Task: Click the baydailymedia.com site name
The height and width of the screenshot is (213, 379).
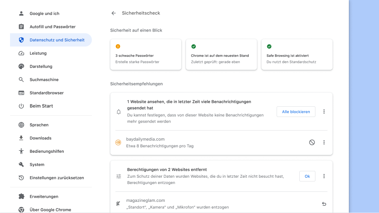Action: click(x=145, y=139)
